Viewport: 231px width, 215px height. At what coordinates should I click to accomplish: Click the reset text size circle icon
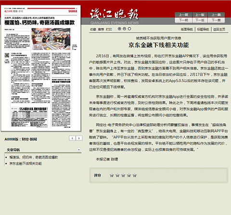click(129, 29)
